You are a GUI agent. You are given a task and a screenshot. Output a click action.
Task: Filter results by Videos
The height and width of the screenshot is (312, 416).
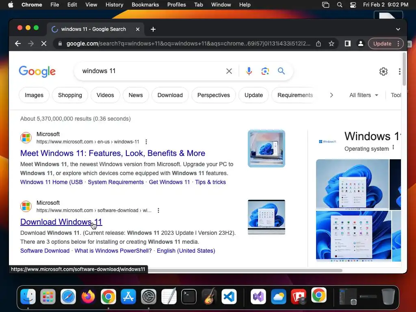105,95
